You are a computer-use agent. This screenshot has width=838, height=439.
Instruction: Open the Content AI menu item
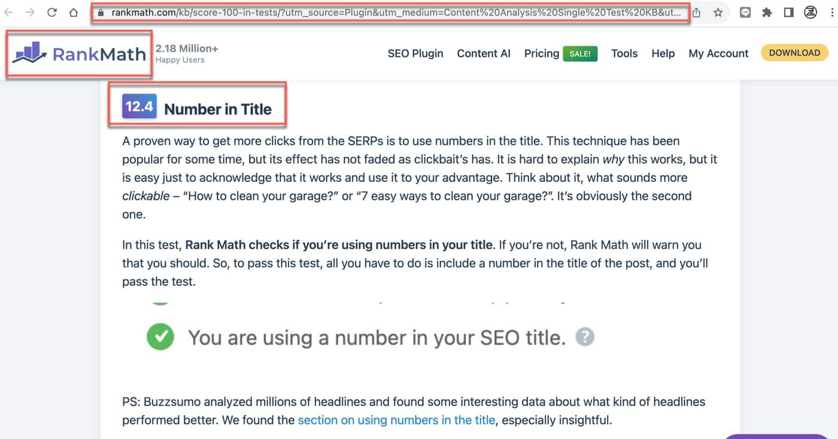point(484,53)
